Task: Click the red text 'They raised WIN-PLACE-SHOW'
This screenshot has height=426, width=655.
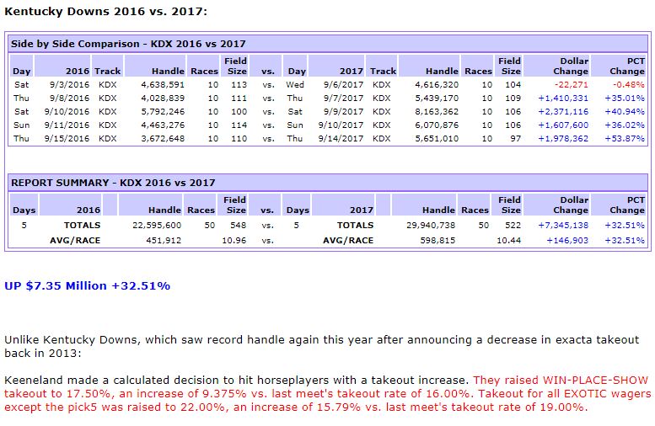Action: coord(561,380)
